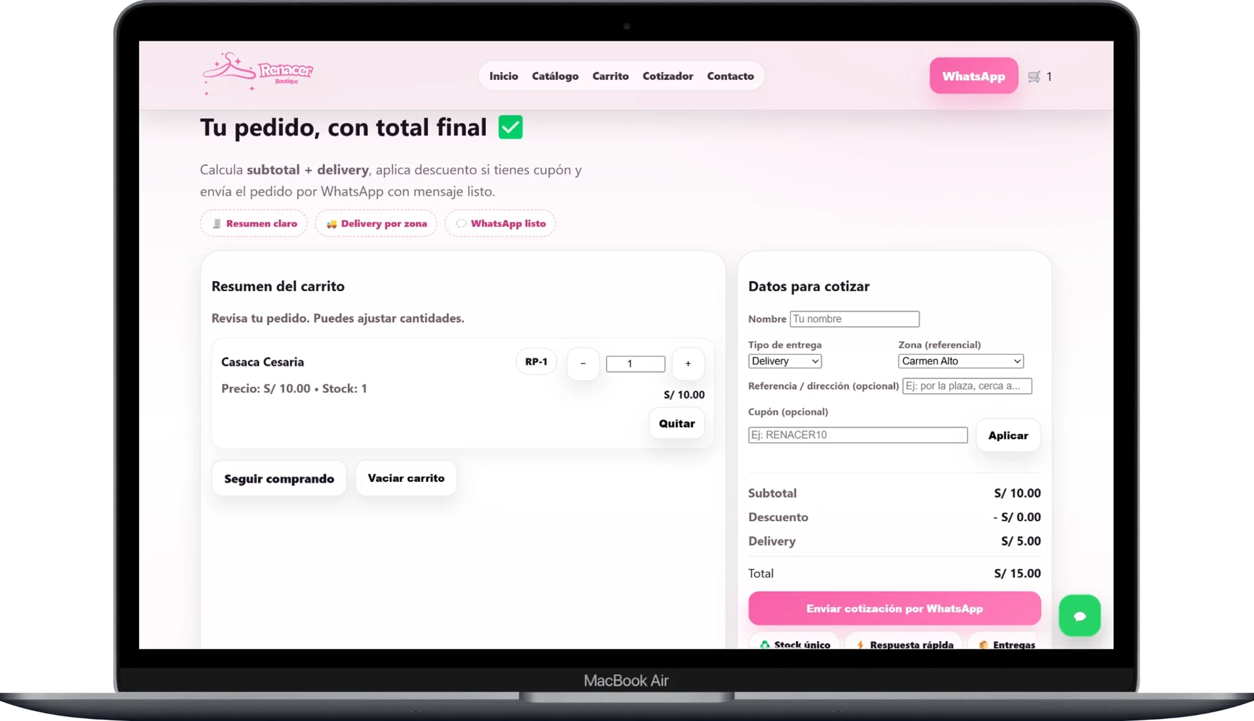Open the shopping cart icon in header
1254x721 pixels.
[1034, 76]
